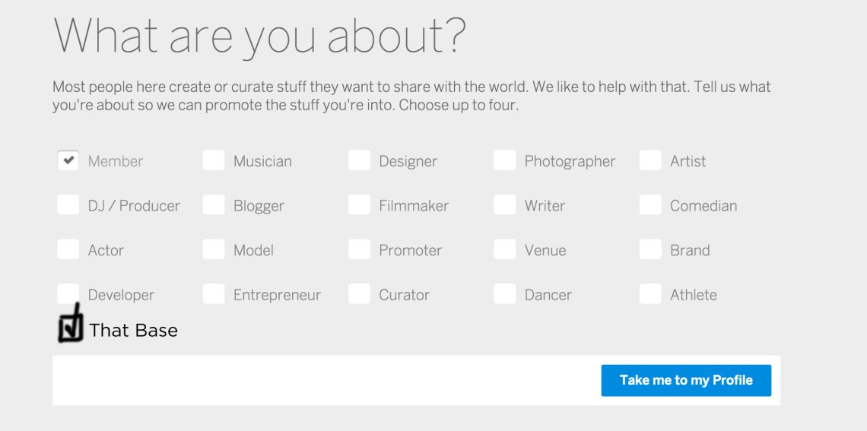867x431 pixels.
Task: Tick the Writer checkbox
Action: (x=505, y=205)
